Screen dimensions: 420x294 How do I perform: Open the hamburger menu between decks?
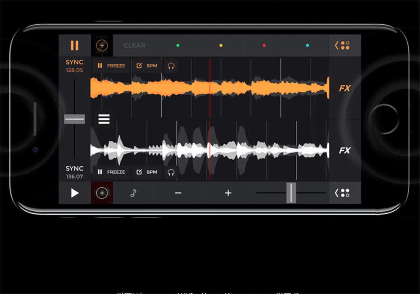tap(104, 119)
